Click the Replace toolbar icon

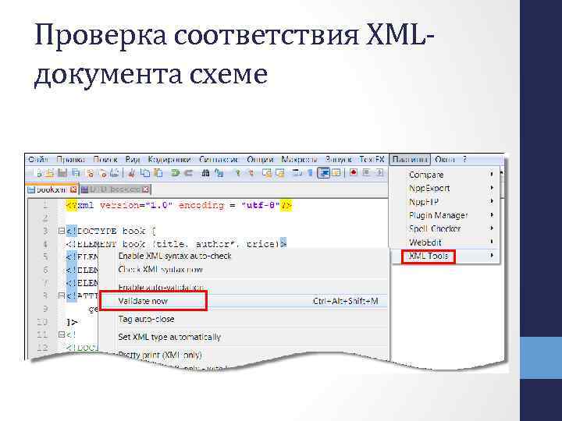coord(219,173)
